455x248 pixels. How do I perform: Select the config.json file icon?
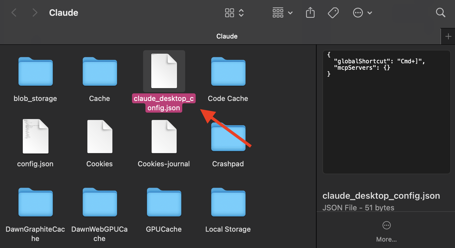click(x=36, y=136)
